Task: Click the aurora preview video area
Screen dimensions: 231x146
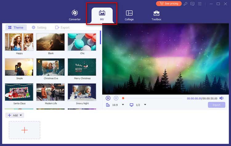Action: click(165, 59)
